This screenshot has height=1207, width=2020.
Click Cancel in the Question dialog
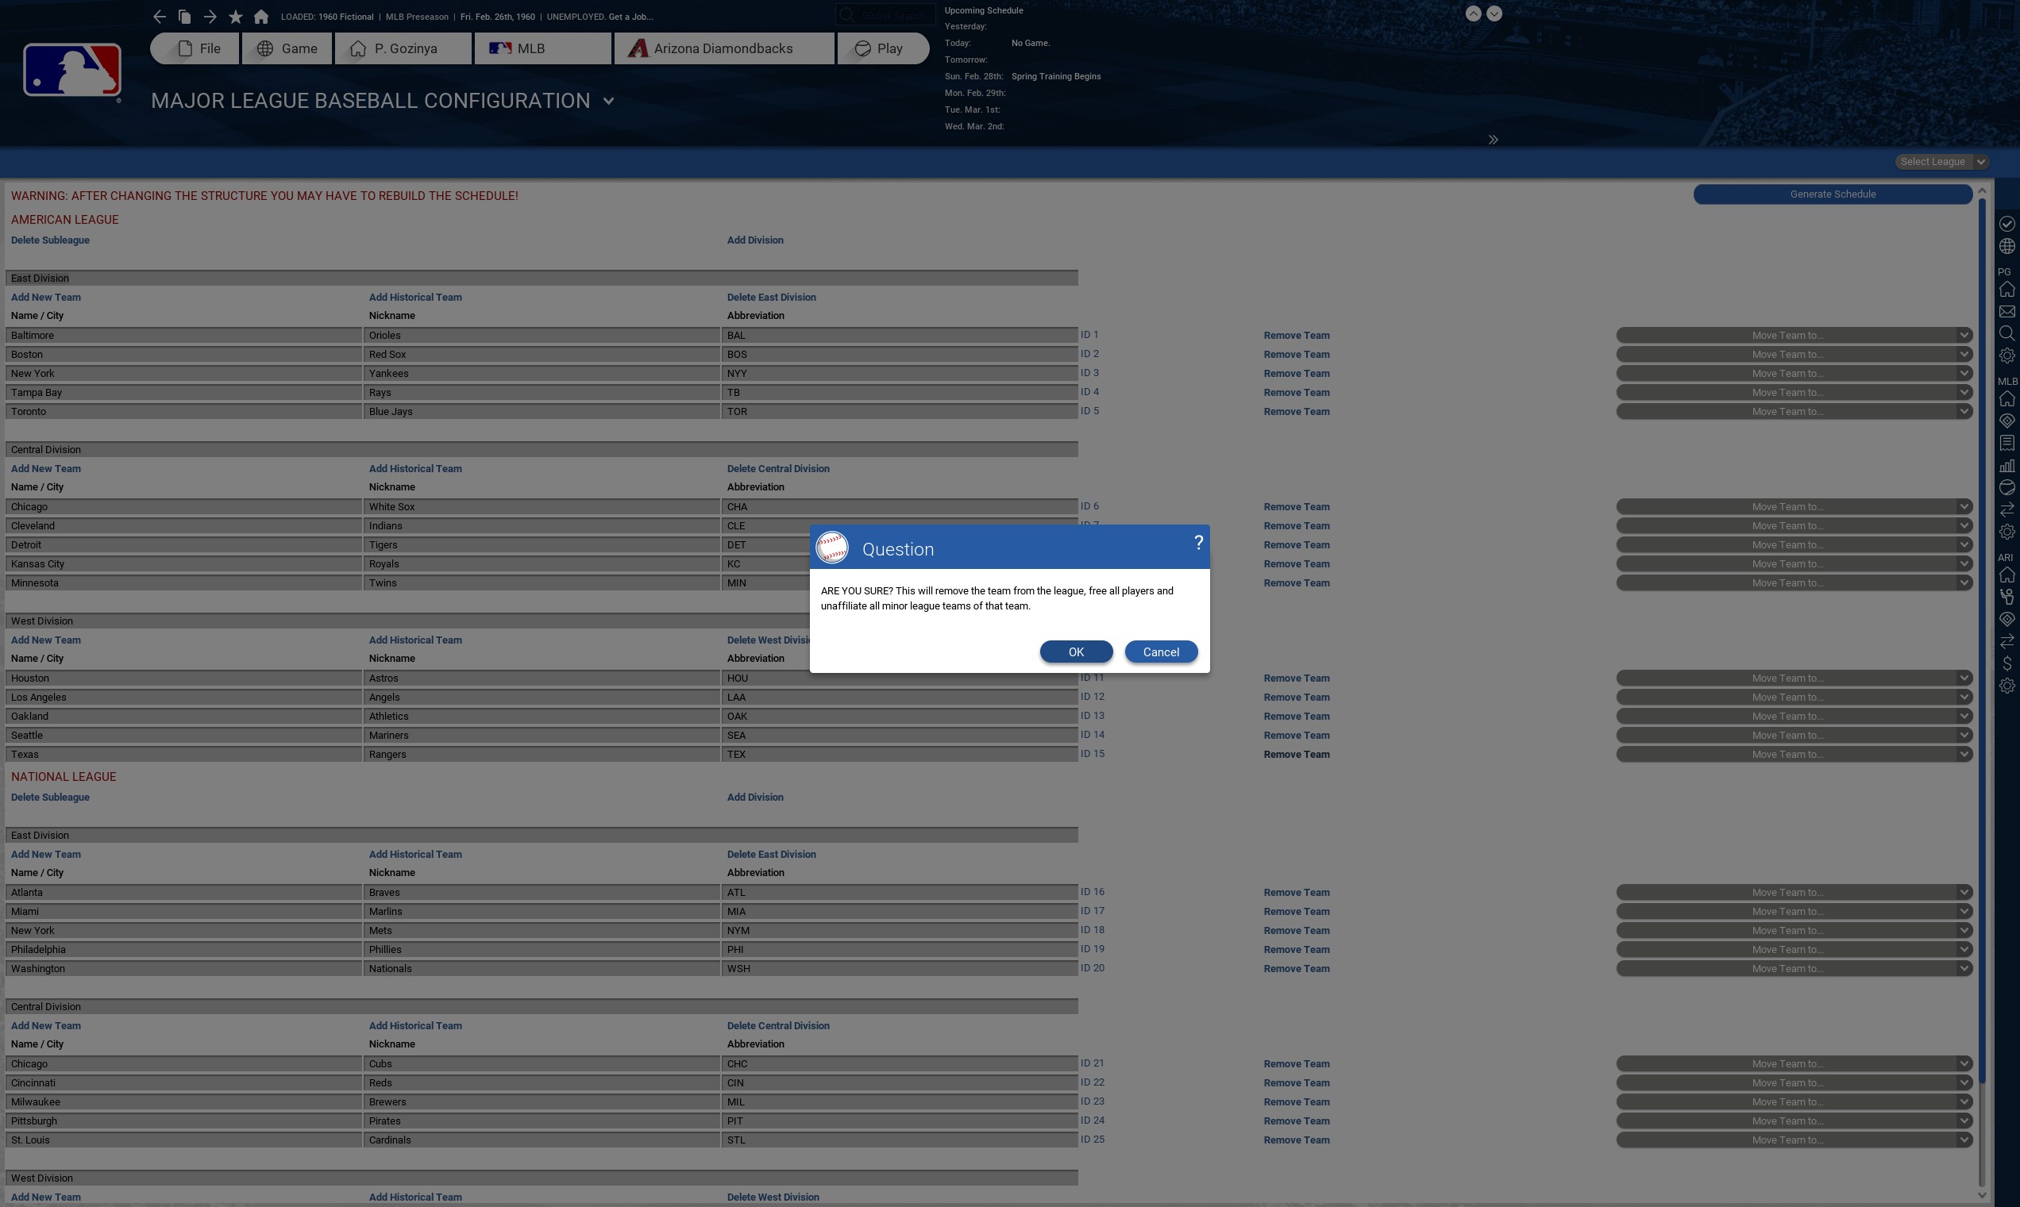click(1161, 652)
